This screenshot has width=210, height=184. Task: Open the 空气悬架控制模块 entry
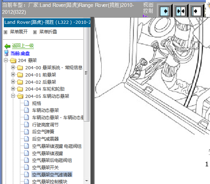click(50, 182)
